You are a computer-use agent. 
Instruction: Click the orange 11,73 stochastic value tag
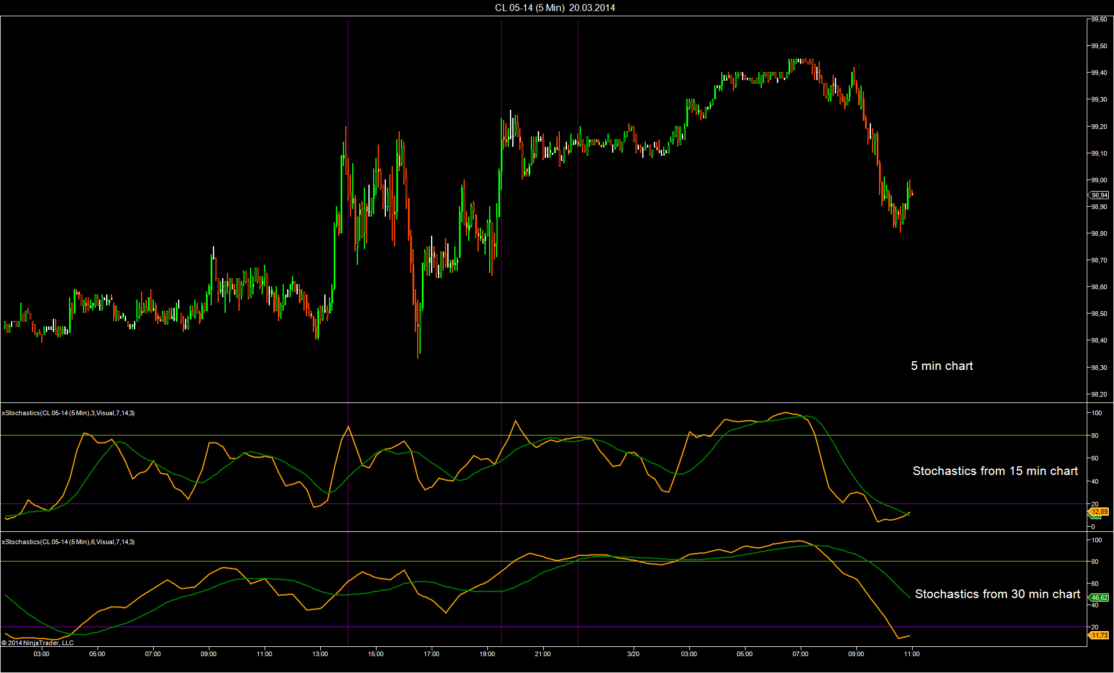(1099, 635)
